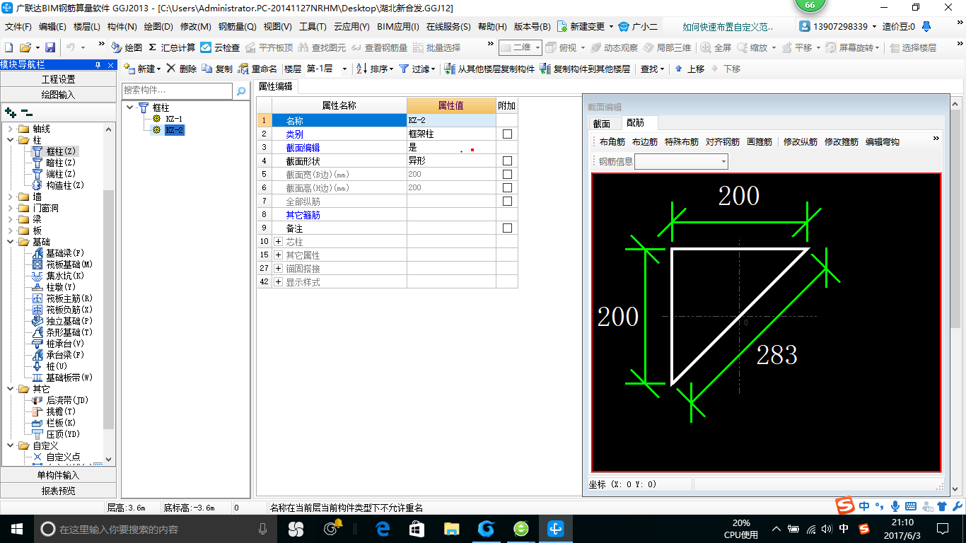Open 报表预览 navigator section
Image resolution: width=966 pixels, height=543 pixels.
point(58,490)
